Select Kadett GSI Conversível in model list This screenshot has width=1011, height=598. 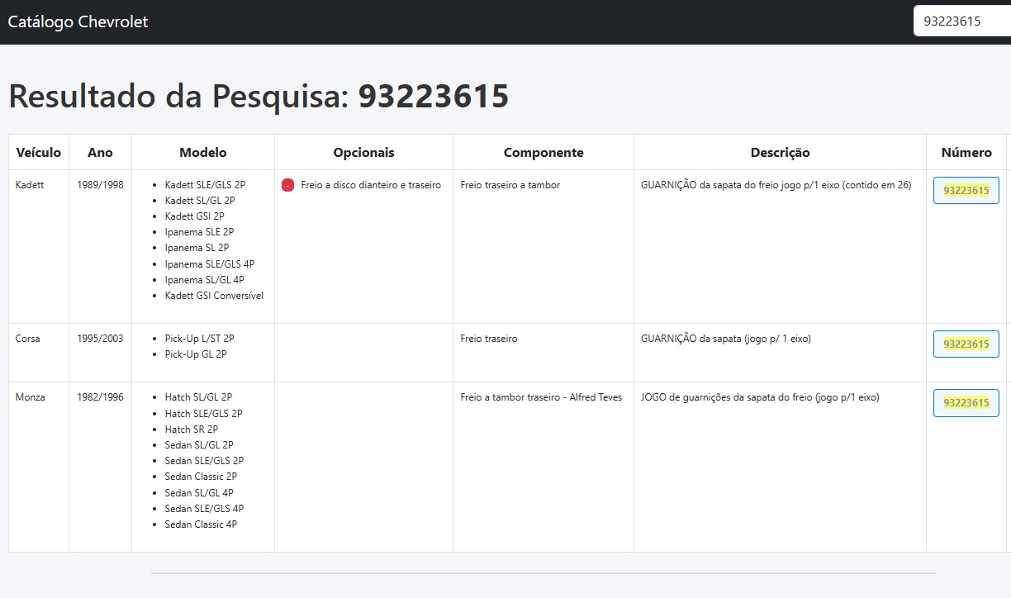click(x=214, y=296)
